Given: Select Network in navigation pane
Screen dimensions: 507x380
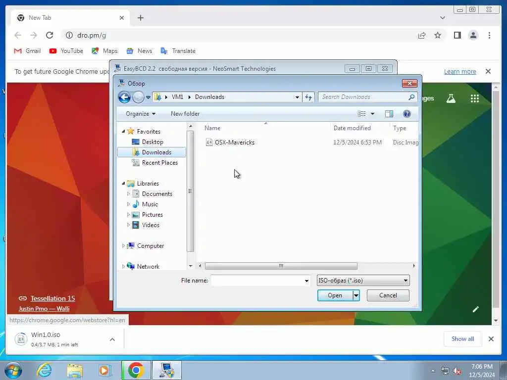Looking at the screenshot, I should [x=148, y=266].
